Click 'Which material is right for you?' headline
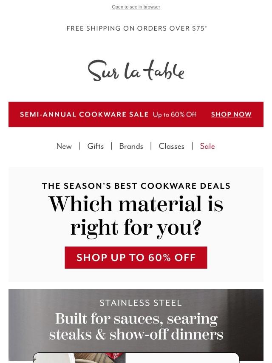Image resolution: width=272 pixels, height=363 pixels. pos(136,216)
